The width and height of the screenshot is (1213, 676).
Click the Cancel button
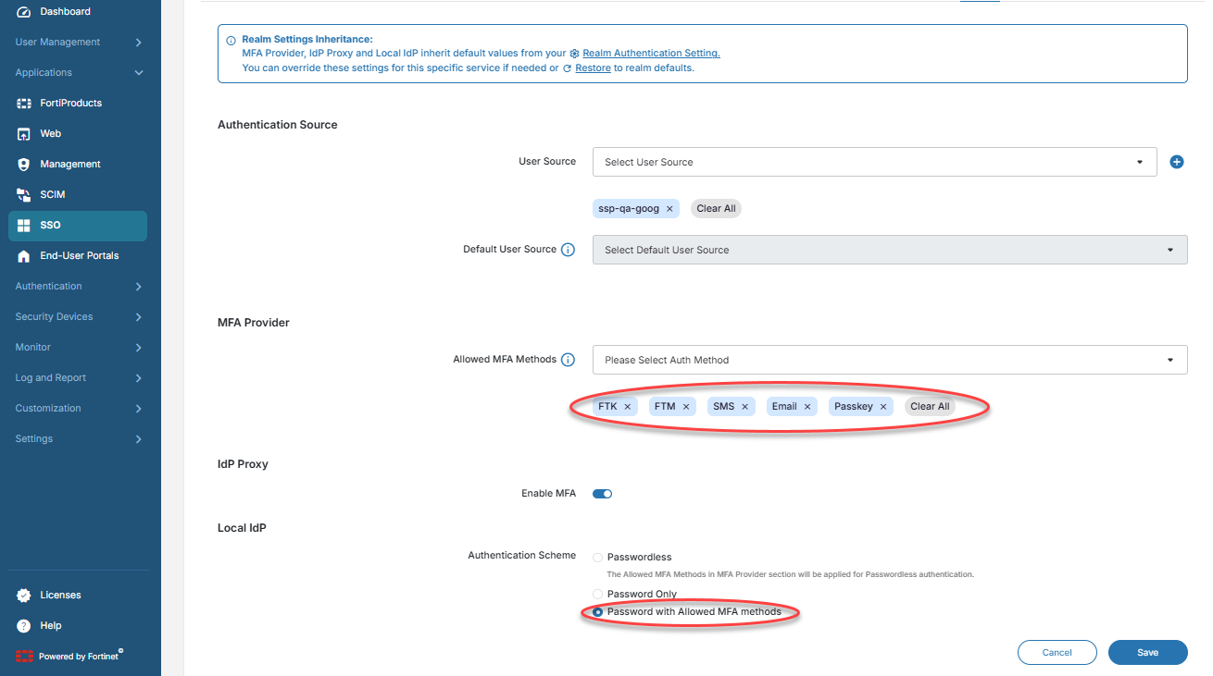coord(1057,653)
